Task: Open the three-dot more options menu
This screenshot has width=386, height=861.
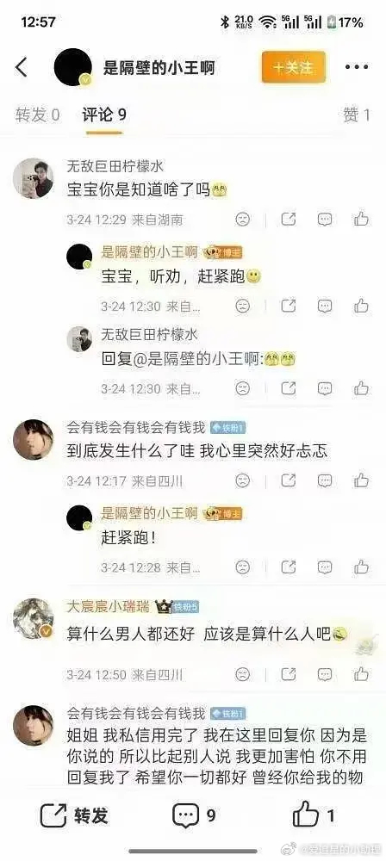Action: tap(357, 67)
